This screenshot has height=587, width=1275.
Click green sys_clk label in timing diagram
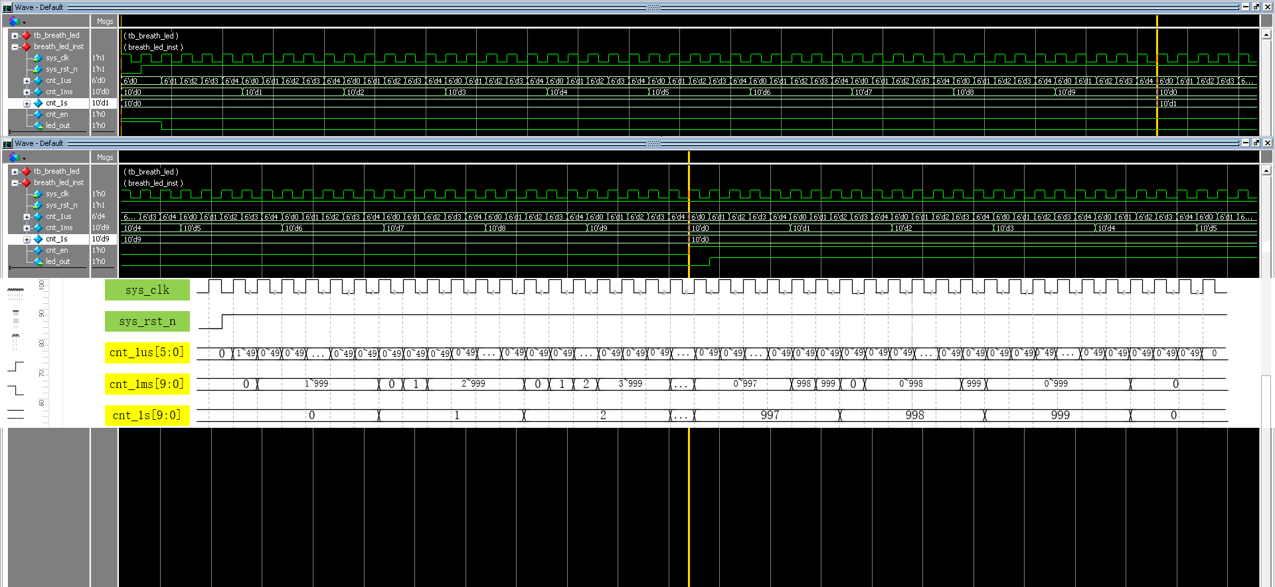pos(147,290)
